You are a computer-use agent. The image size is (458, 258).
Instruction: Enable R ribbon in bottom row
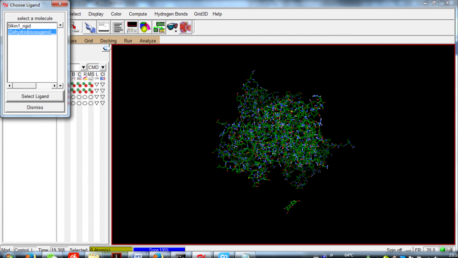[x=85, y=103]
